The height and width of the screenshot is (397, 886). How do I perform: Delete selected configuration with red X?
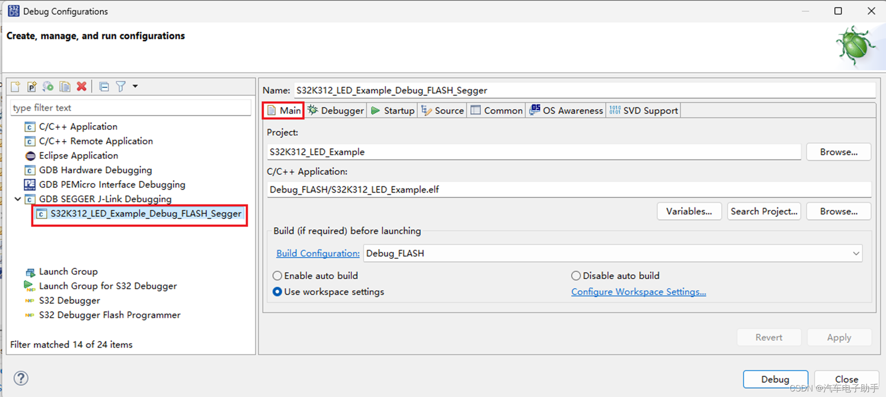tap(82, 87)
